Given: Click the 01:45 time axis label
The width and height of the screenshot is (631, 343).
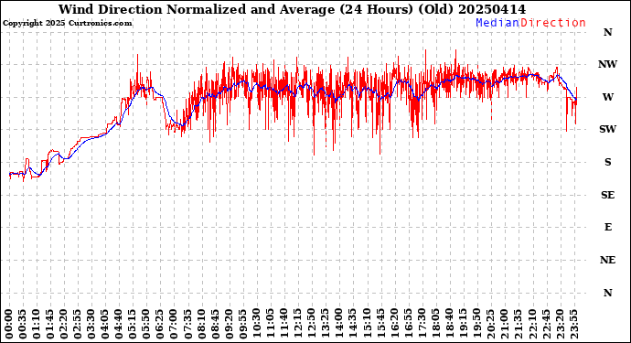Looking at the screenshot, I should tap(50, 324).
